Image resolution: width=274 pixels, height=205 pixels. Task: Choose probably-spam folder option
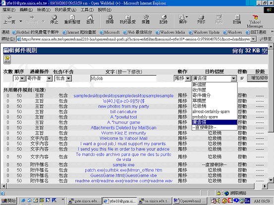[x=215, y=117]
